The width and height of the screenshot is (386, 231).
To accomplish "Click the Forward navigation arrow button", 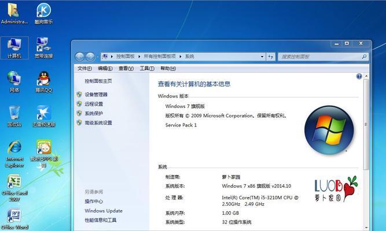I will click(x=90, y=57).
